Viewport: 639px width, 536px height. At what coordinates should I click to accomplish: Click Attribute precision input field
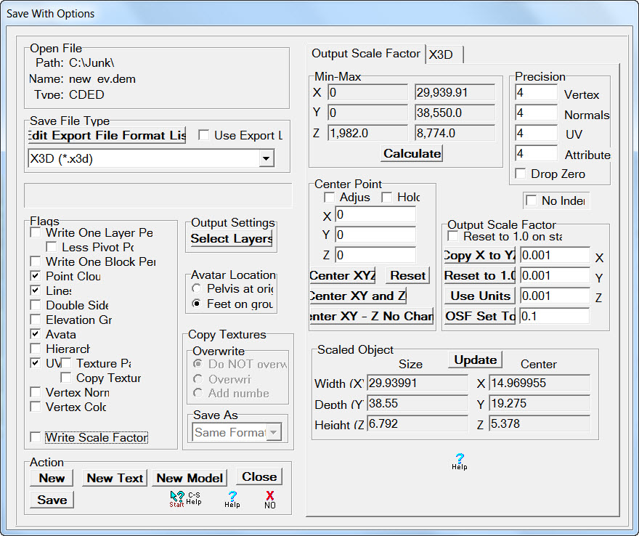536,154
